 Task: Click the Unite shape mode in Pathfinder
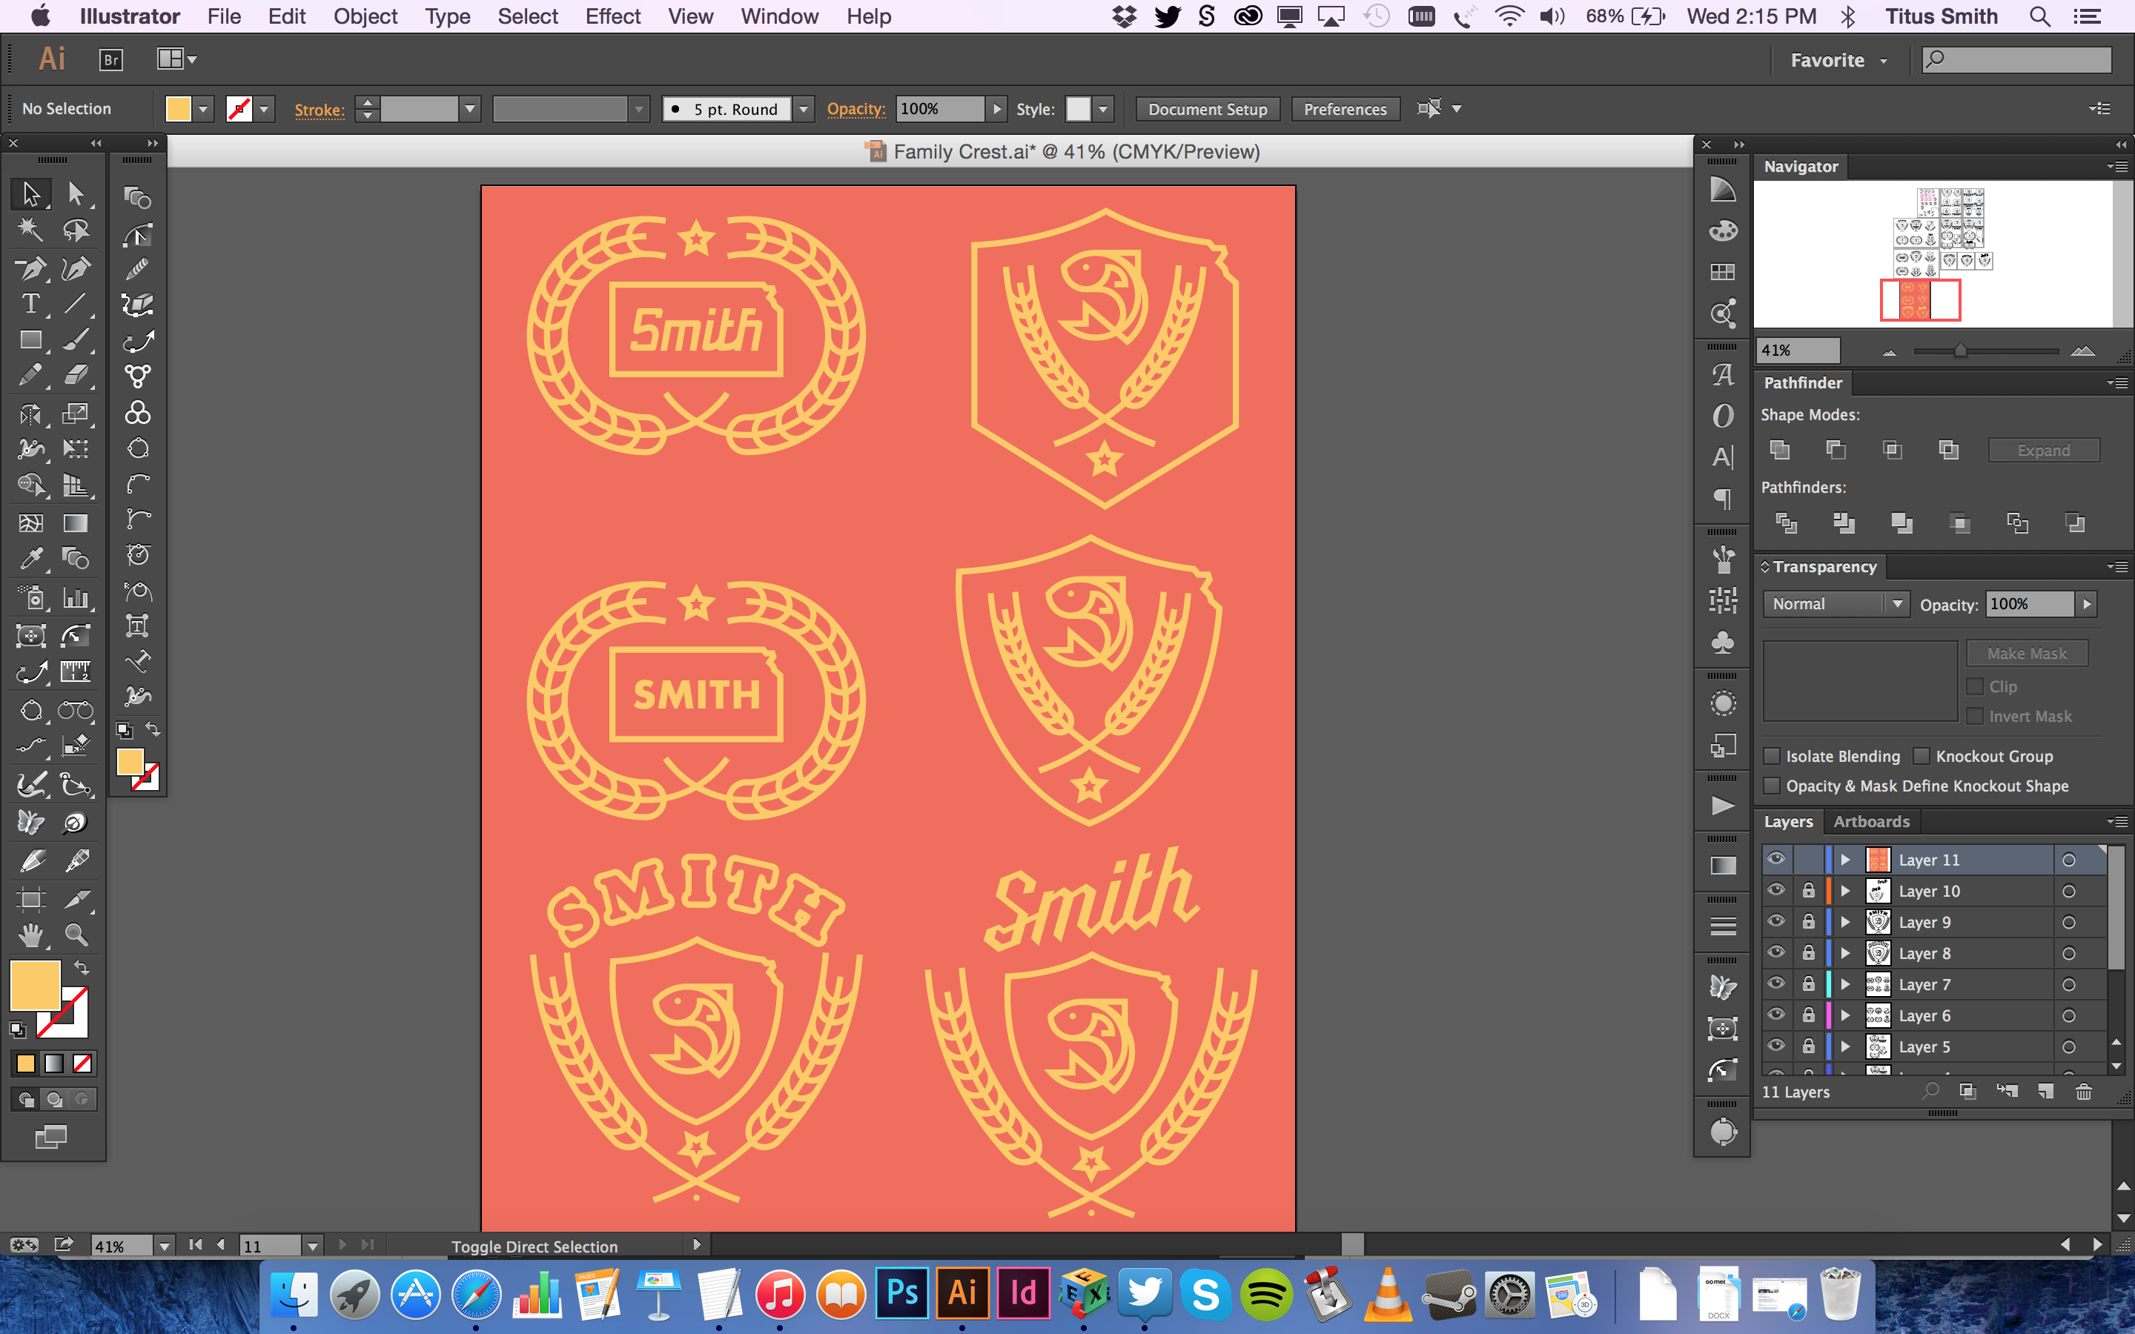click(x=1779, y=450)
